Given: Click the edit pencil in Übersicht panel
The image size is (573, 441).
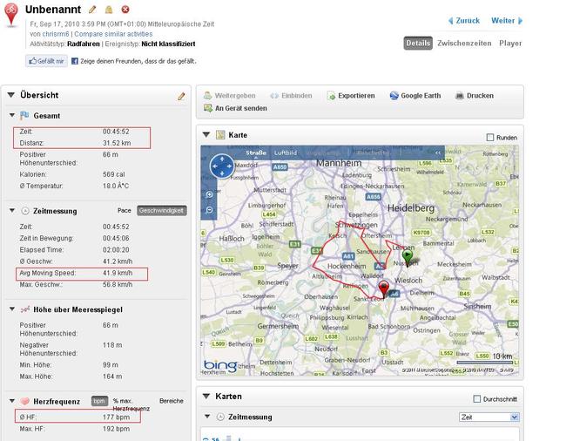Looking at the screenshot, I should point(181,96).
